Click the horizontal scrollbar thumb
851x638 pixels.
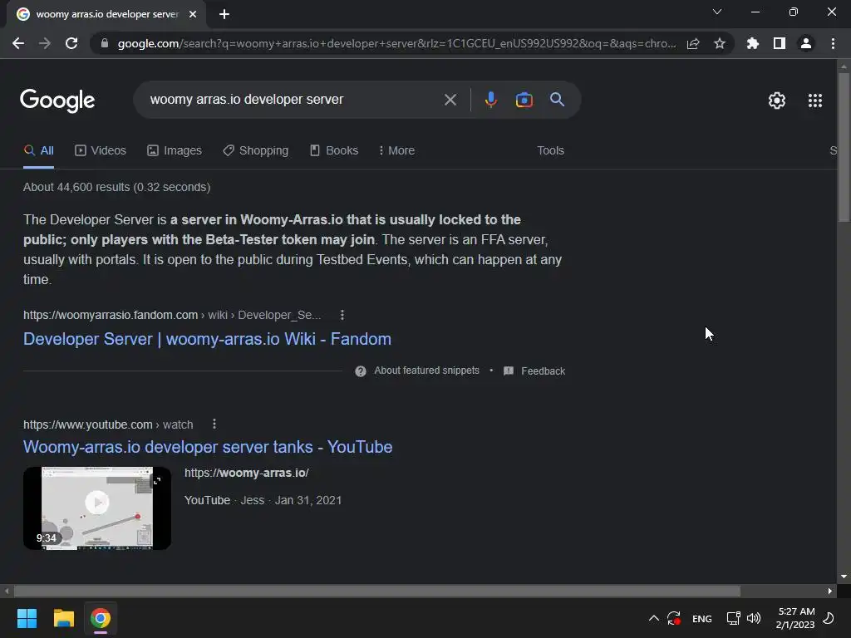coord(377,591)
